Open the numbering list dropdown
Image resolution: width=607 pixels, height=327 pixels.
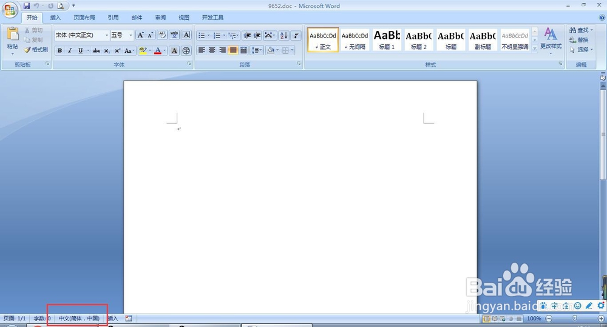(224, 35)
